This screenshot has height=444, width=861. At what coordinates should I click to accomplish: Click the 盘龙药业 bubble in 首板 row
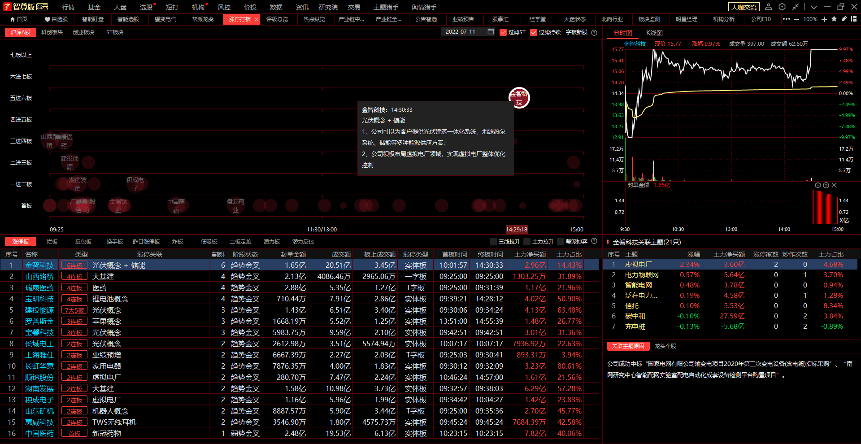click(235, 206)
